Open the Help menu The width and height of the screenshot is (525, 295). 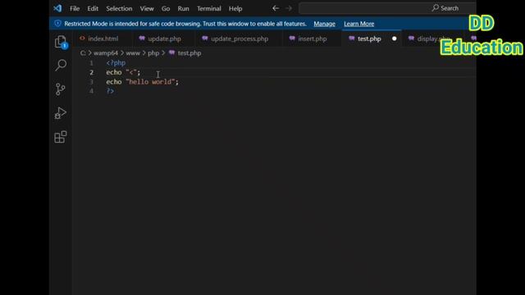[235, 9]
